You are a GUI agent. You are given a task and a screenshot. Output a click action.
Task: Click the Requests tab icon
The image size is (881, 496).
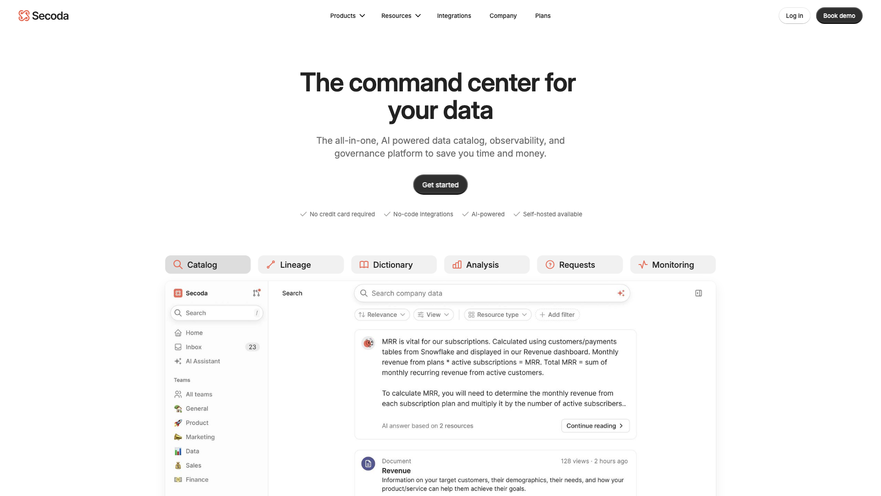(549, 265)
